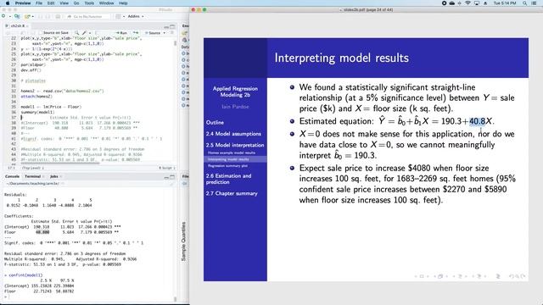Click 2.7 Chapter summary in slide sidebar
Image resolution: width=543 pixels, height=305 pixels.
(232, 193)
